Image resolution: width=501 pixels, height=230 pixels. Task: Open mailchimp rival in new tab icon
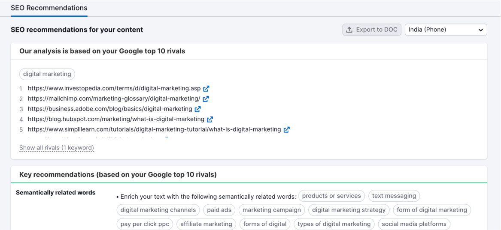(206, 99)
